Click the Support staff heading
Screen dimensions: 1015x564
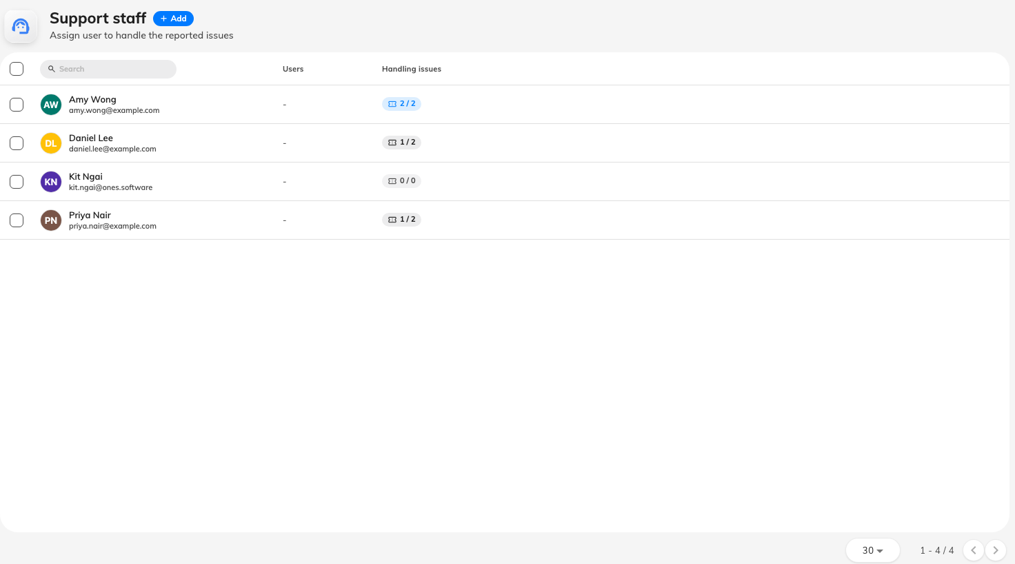pyautogui.click(x=98, y=19)
